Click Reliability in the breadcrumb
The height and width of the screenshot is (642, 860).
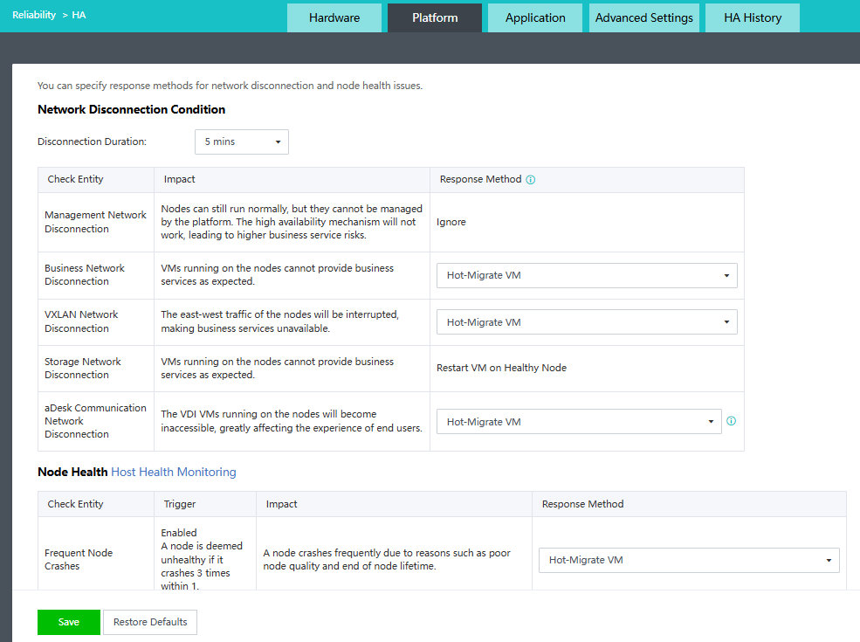32,15
